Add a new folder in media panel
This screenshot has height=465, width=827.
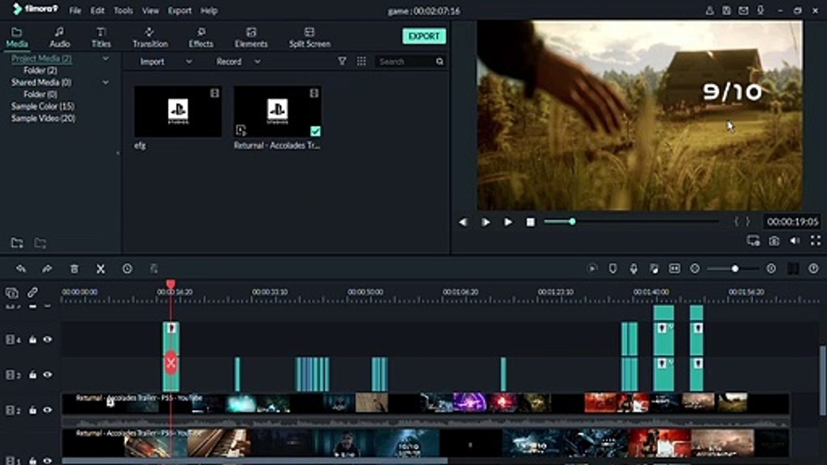click(x=17, y=243)
